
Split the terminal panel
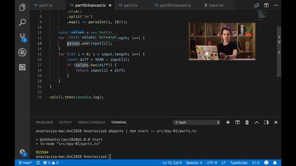click(x=237, y=122)
